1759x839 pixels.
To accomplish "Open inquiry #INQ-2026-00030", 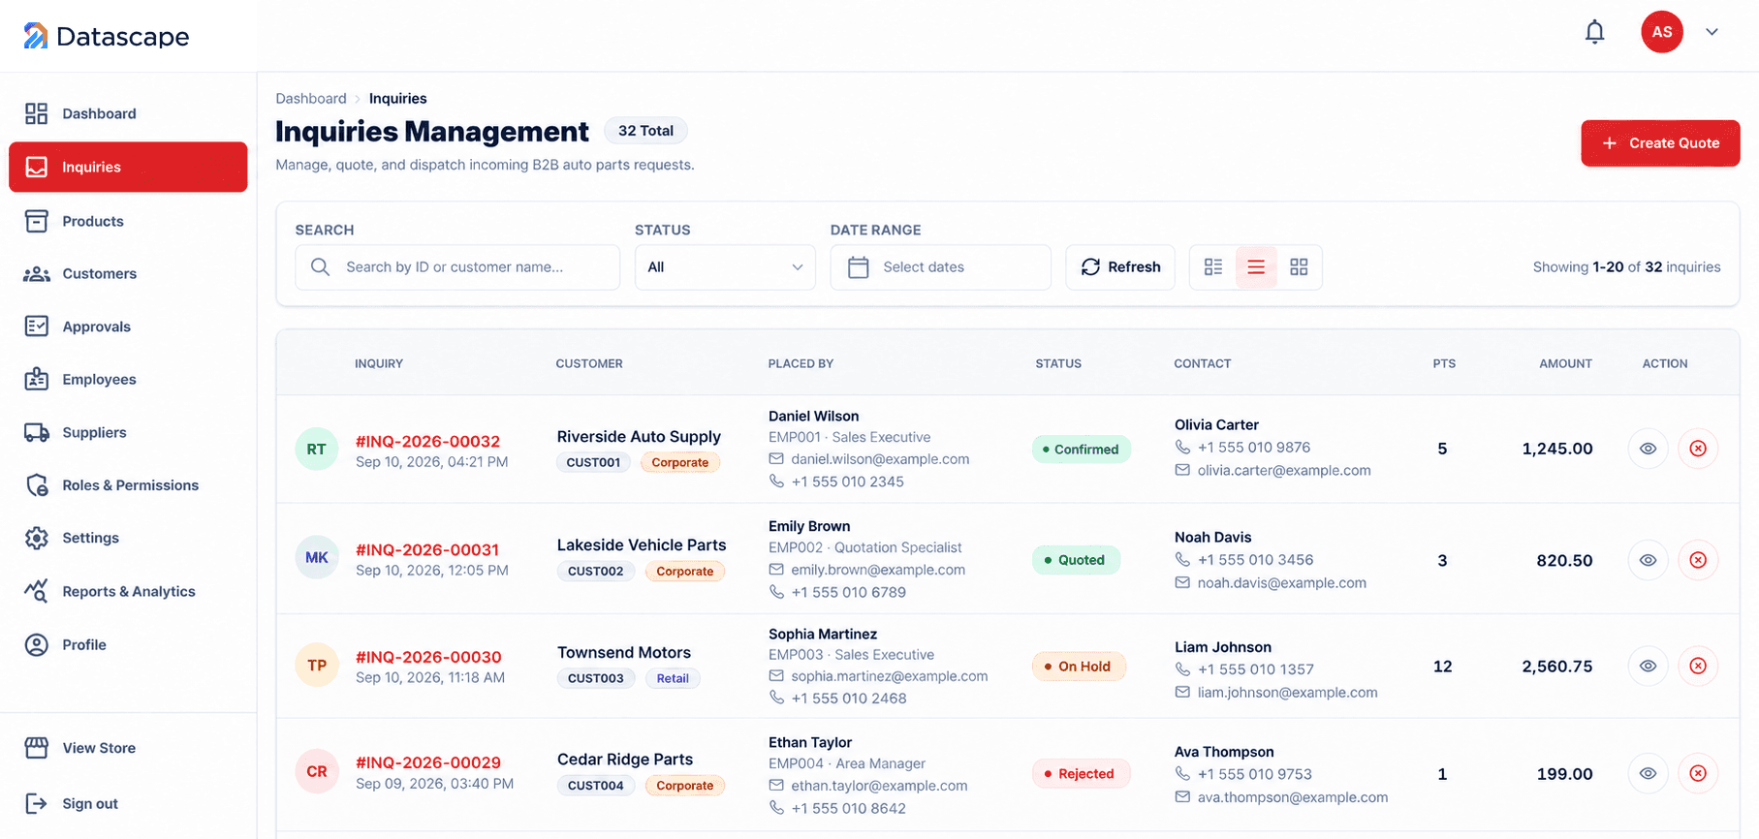I will [x=428, y=657].
